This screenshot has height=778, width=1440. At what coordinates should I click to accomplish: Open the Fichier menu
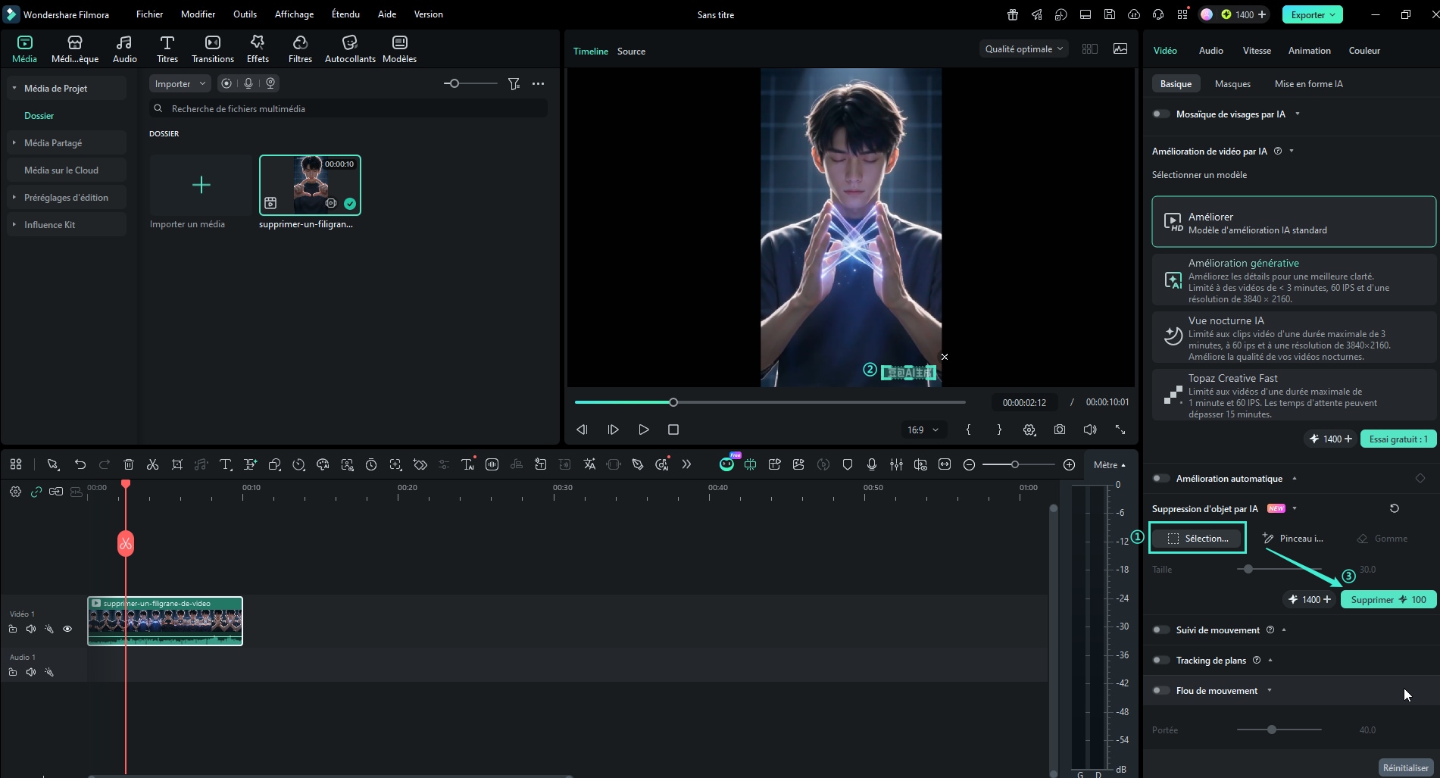coord(149,14)
